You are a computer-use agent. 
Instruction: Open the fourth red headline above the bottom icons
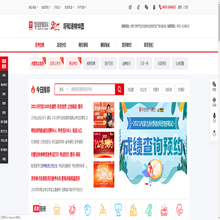(56, 178)
